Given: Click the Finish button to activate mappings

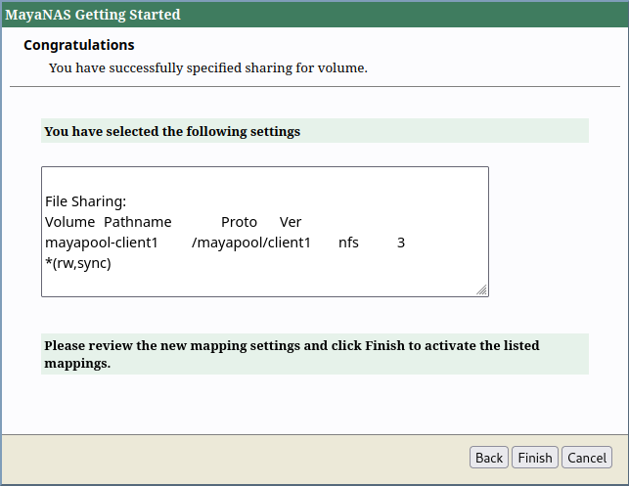Looking at the screenshot, I should [x=535, y=458].
